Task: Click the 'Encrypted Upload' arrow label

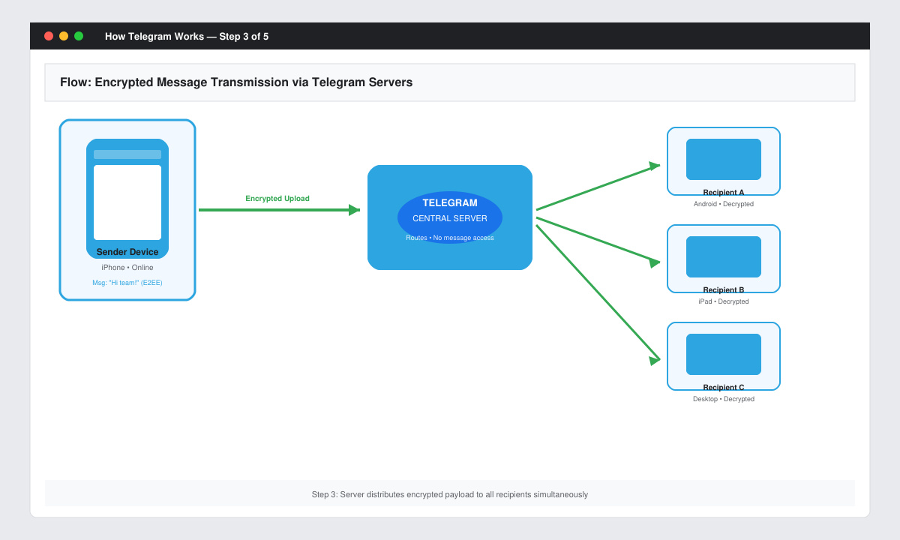Action: (x=277, y=199)
